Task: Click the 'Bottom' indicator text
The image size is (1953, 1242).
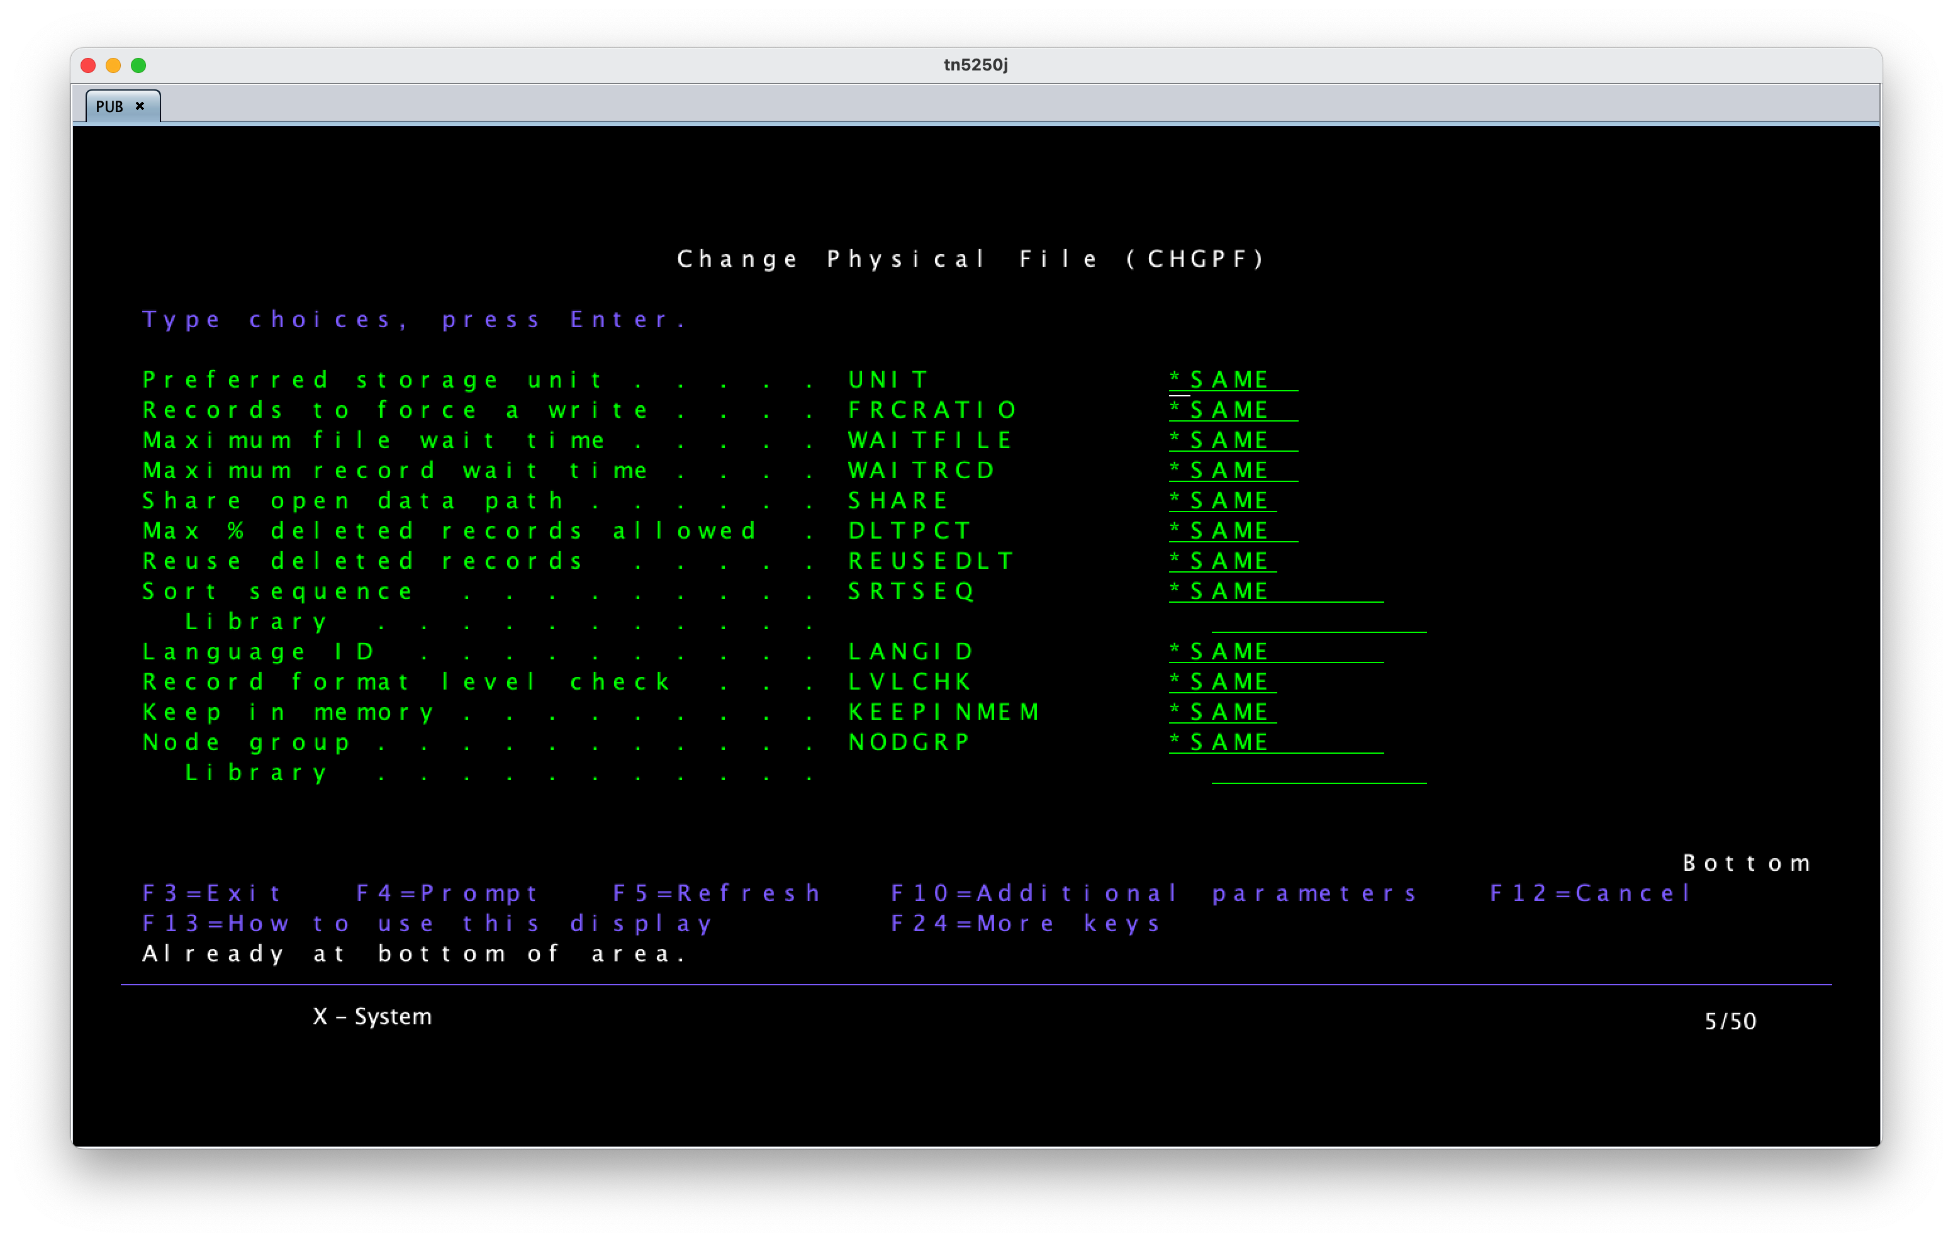Action: click(1746, 863)
